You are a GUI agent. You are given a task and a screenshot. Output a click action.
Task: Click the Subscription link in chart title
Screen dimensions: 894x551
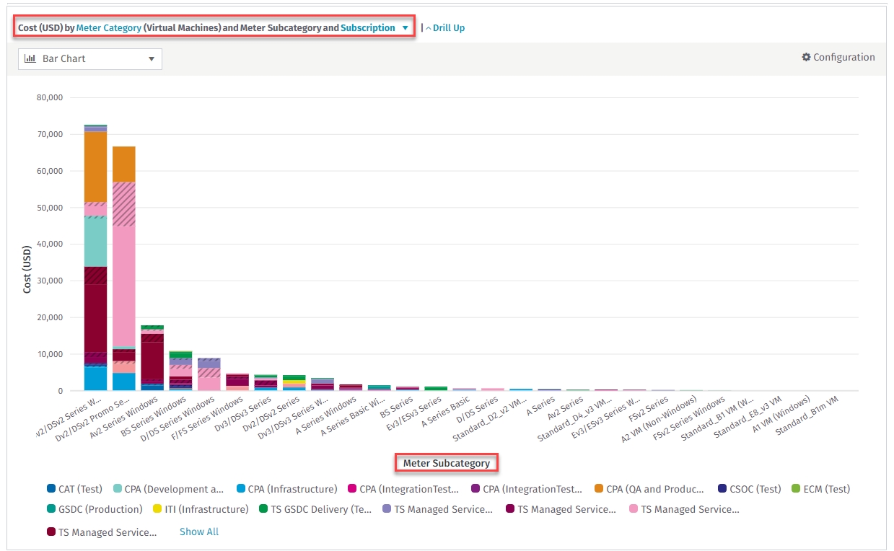pos(368,28)
